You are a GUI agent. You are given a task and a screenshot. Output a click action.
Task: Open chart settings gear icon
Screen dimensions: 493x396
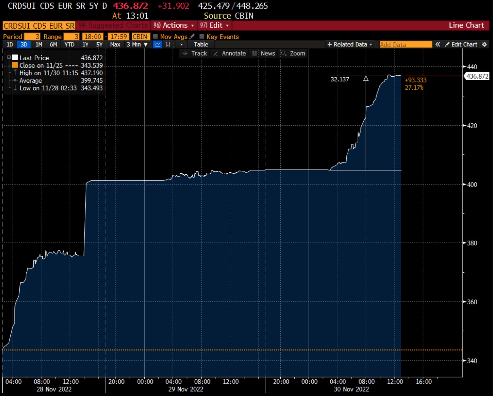tap(485, 45)
